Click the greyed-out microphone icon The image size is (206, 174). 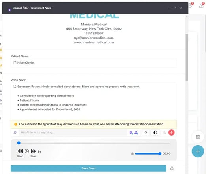[164, 132]
